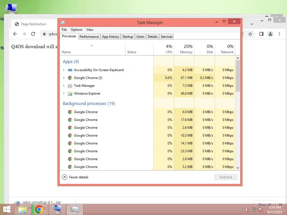Select background Chrome process using 14.1 MB

147,143
